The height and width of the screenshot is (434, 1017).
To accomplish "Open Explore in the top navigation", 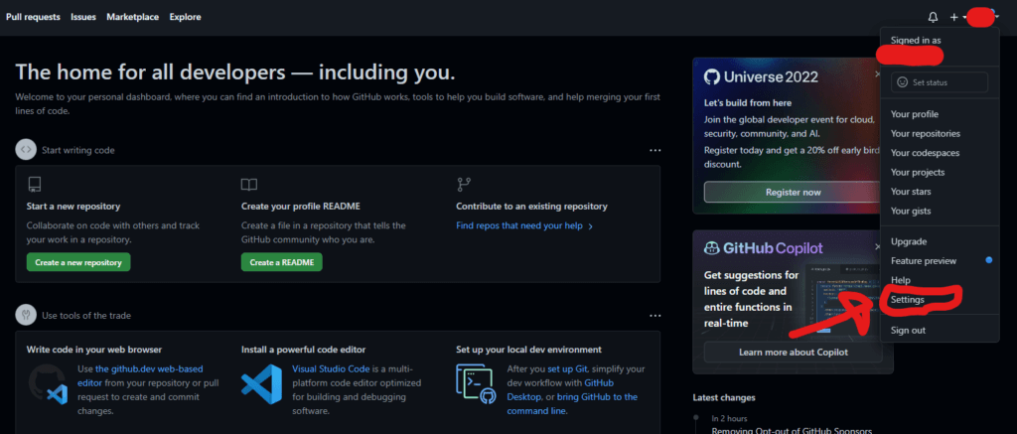I will 186,17.
